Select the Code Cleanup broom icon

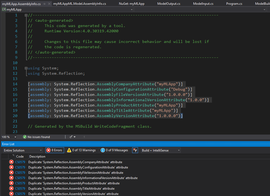click(x=71, y=137)
